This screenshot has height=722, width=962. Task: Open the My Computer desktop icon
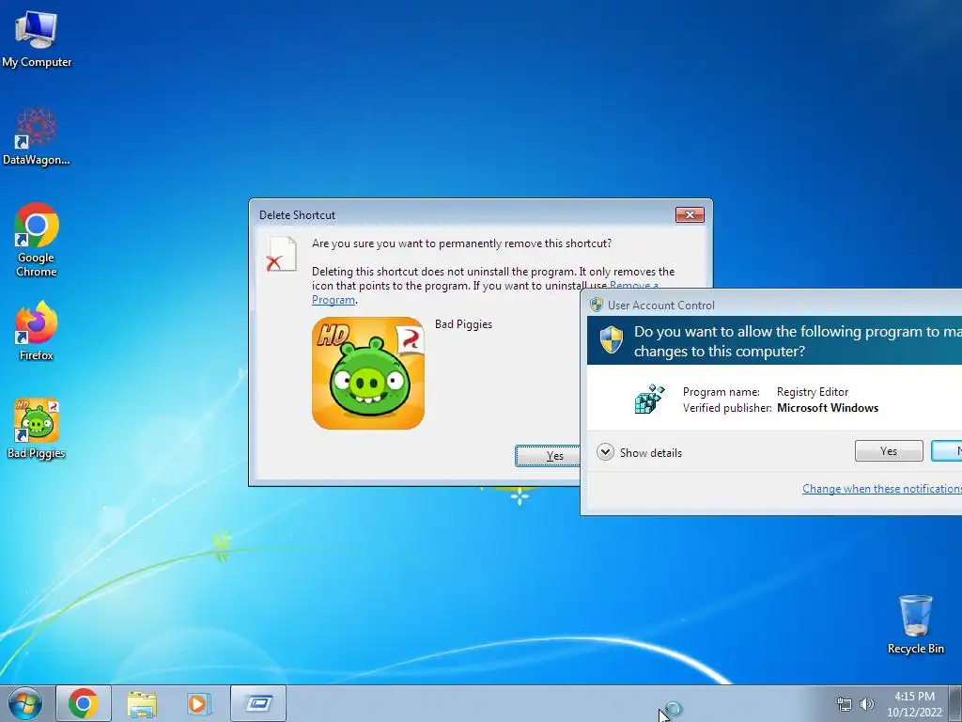click(37, 38)
